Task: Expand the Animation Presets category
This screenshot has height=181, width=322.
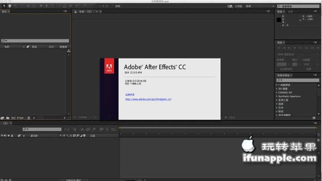Action: (x=277, y=85)
